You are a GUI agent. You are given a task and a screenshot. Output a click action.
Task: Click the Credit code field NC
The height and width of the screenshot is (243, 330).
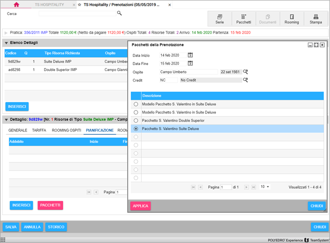click(x=169, y=80)
